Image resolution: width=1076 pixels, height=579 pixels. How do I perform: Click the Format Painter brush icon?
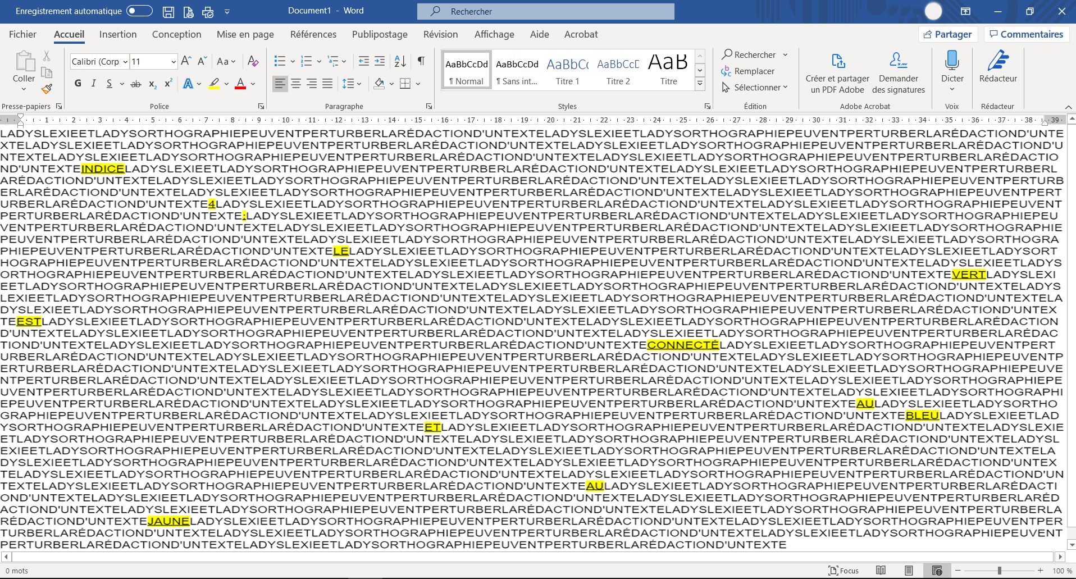(x=47, y=89)
